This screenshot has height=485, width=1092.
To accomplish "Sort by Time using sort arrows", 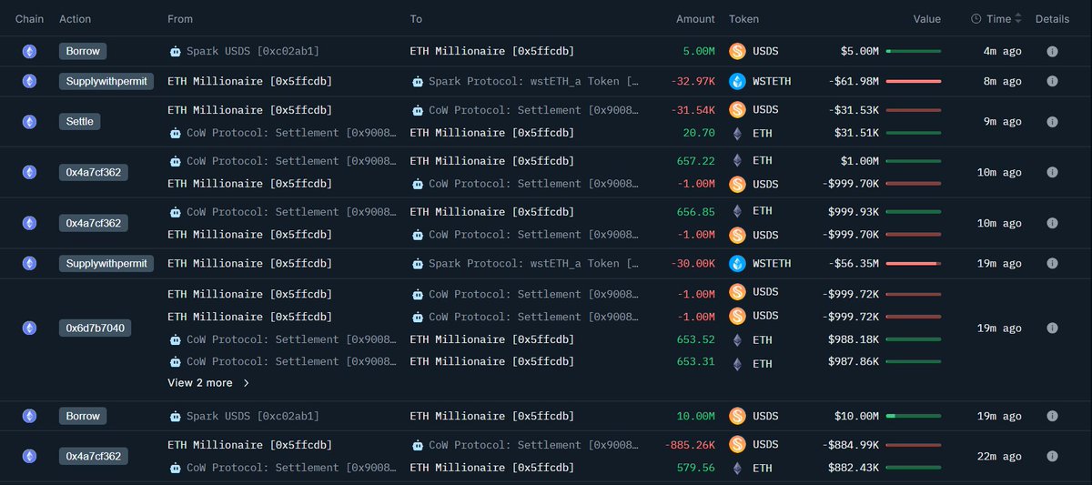I will coord(1018,18).
